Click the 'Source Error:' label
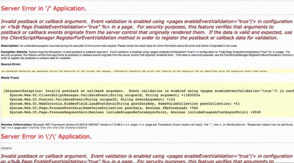This screenshot has height=163, width=294. [11, 64]
